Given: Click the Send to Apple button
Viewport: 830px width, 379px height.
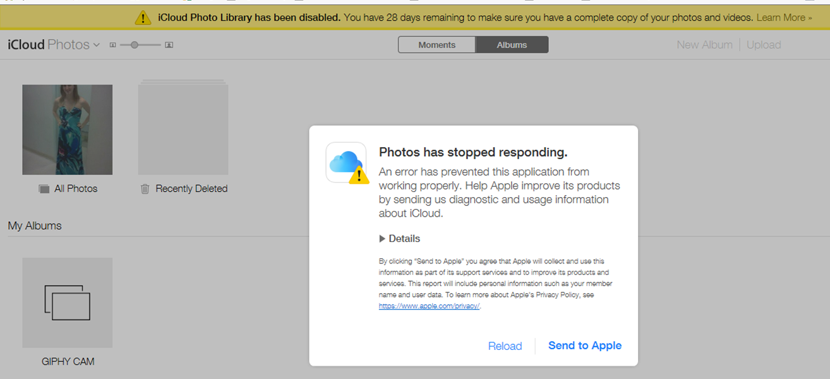Looking at the screenshot, I should coord(585,346).
